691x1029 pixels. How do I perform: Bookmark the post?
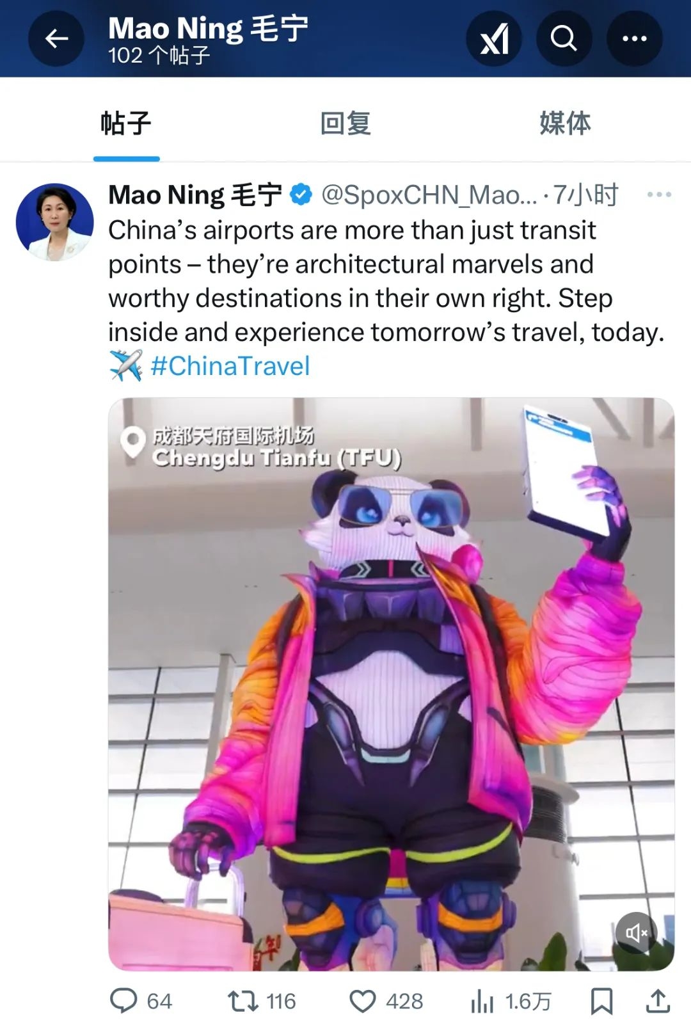601,1001
